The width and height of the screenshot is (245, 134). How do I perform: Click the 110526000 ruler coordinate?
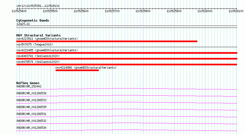[x=205, y=11]
